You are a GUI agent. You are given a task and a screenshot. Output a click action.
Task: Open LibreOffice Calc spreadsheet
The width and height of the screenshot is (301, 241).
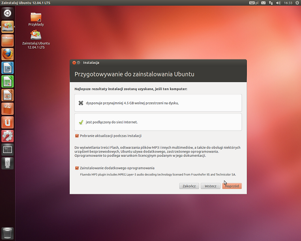click(7, 81)
